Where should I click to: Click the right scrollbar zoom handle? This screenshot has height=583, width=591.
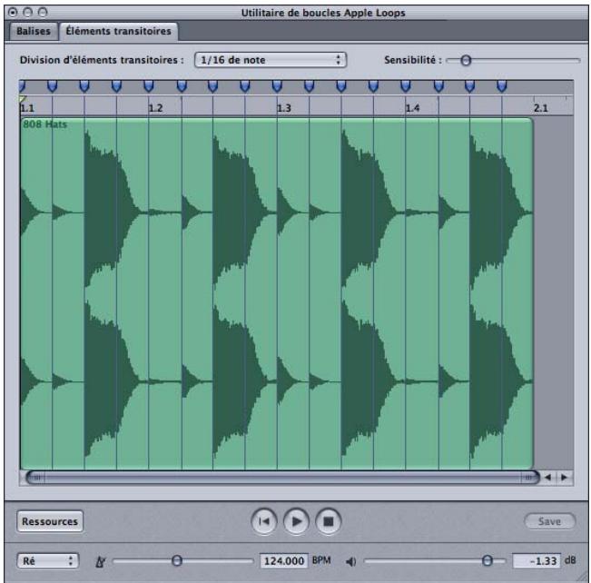click(x=528, y=478)
